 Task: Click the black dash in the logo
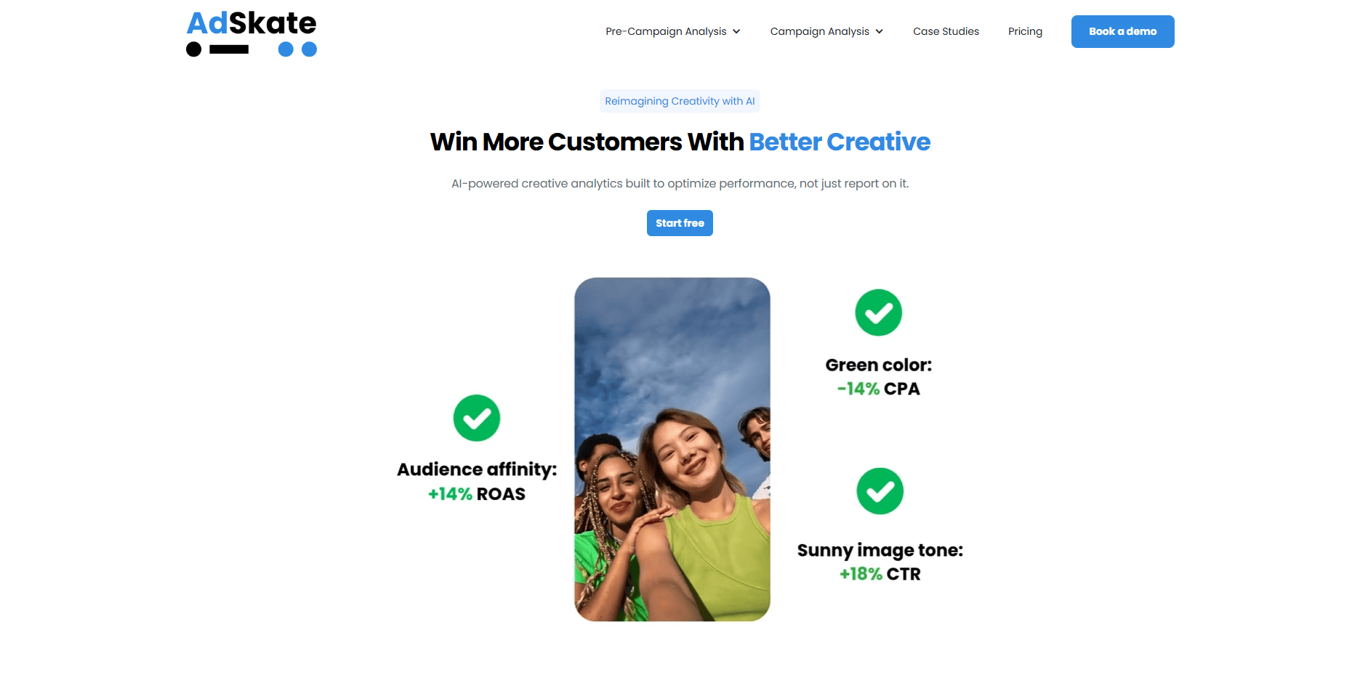click(229, 49)
